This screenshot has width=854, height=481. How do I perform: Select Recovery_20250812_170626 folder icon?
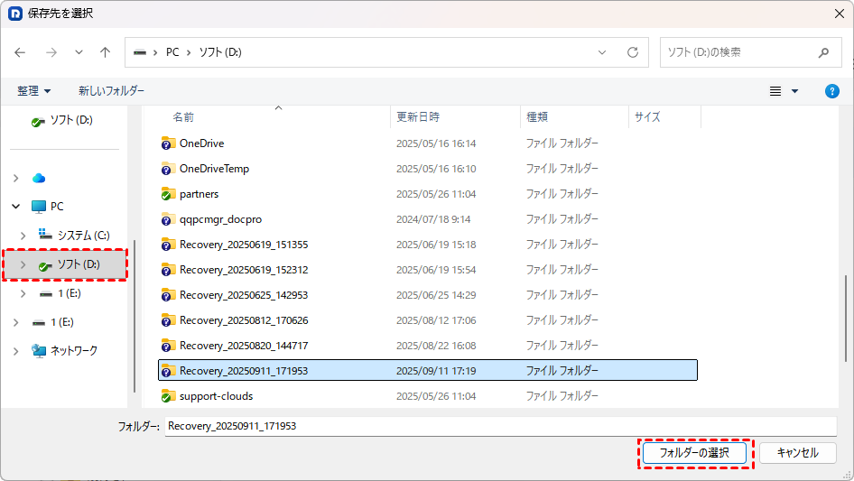[x=168, y=320]
